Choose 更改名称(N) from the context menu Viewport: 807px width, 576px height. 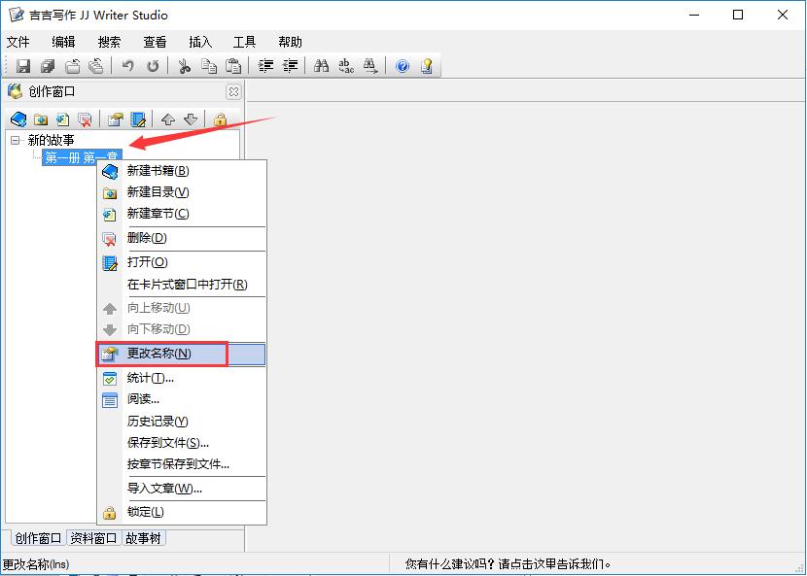[x=156, y=354]
